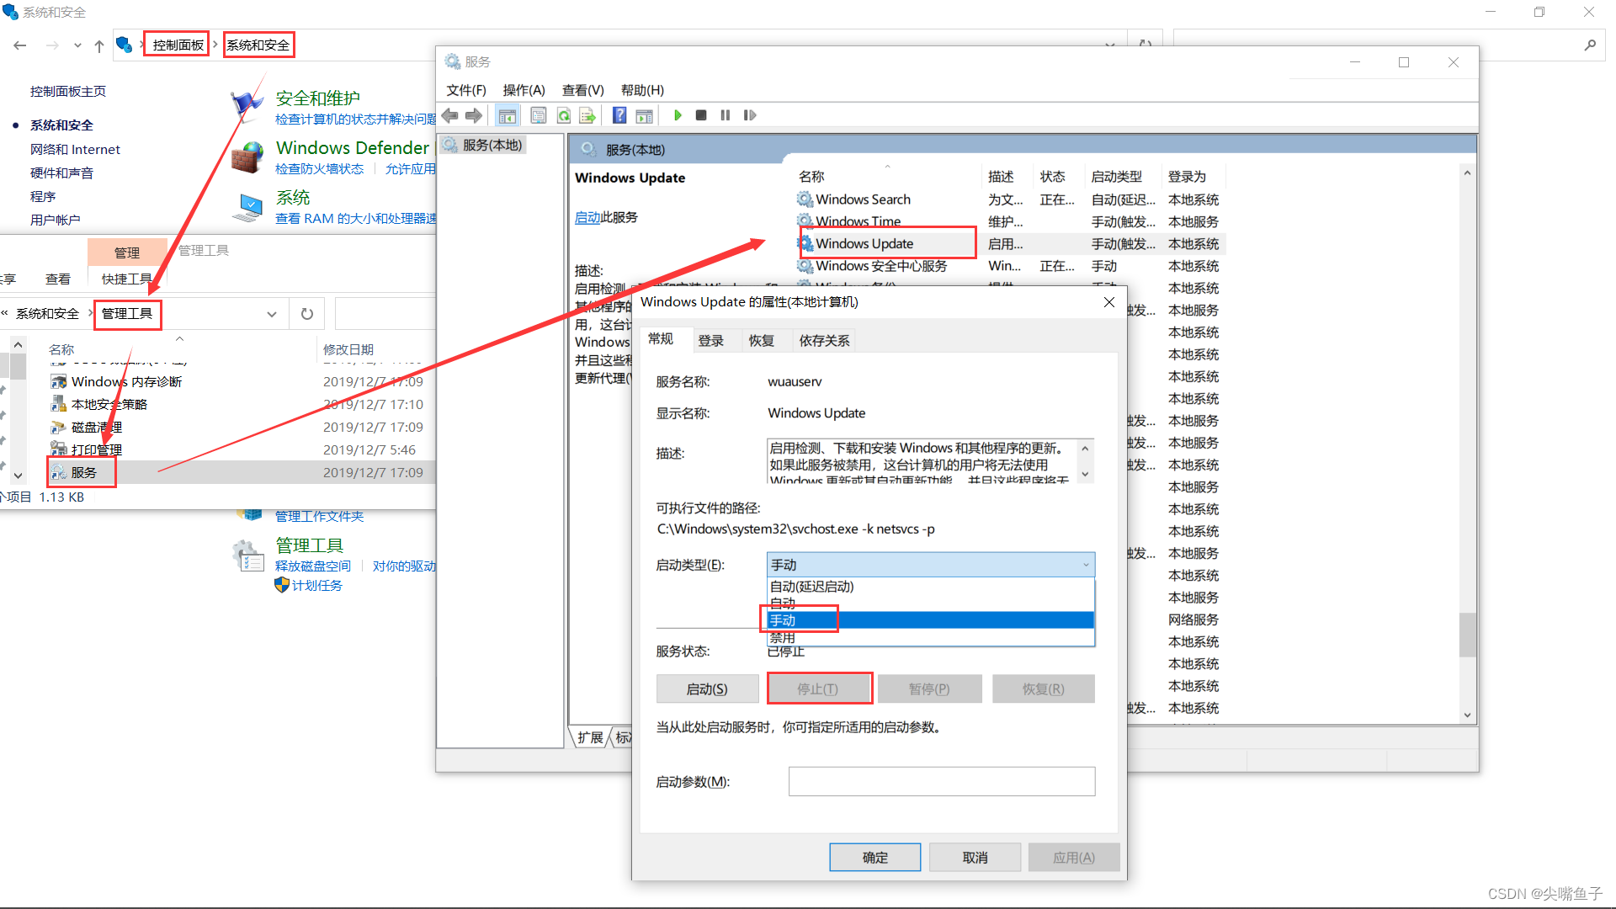Click inside the 启动参数 input field
Image resolution: width=1616 pixels, height=909 pixels.
click(941, 781)
